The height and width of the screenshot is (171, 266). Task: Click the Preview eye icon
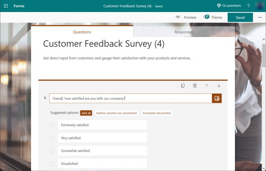tap(178, 17)
